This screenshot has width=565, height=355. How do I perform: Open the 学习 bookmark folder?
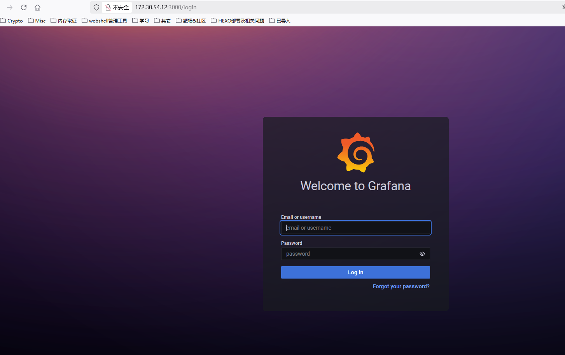click(140, 21)
